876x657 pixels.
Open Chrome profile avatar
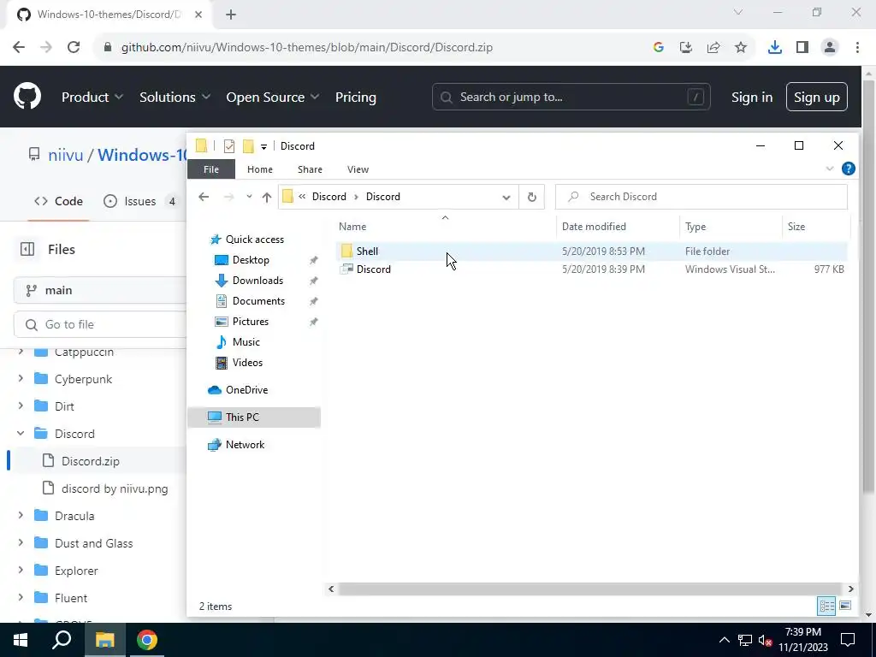tap(830, 48)
